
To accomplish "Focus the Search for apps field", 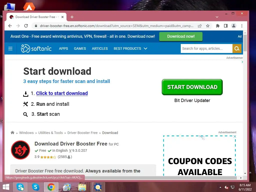I will (206, 48).
